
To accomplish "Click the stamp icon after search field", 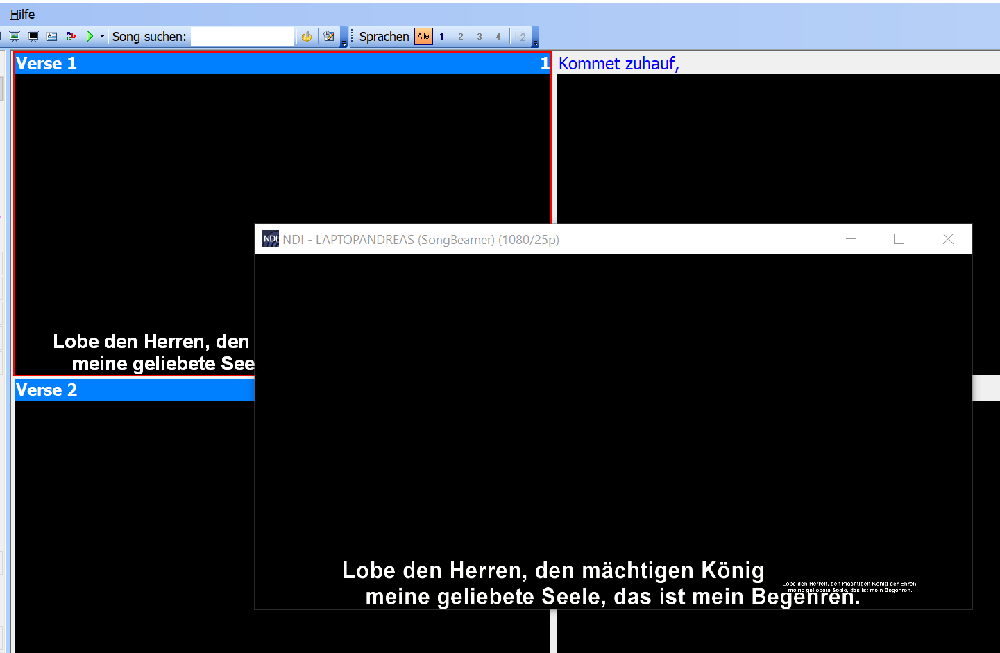I will (x=306, y=36).
